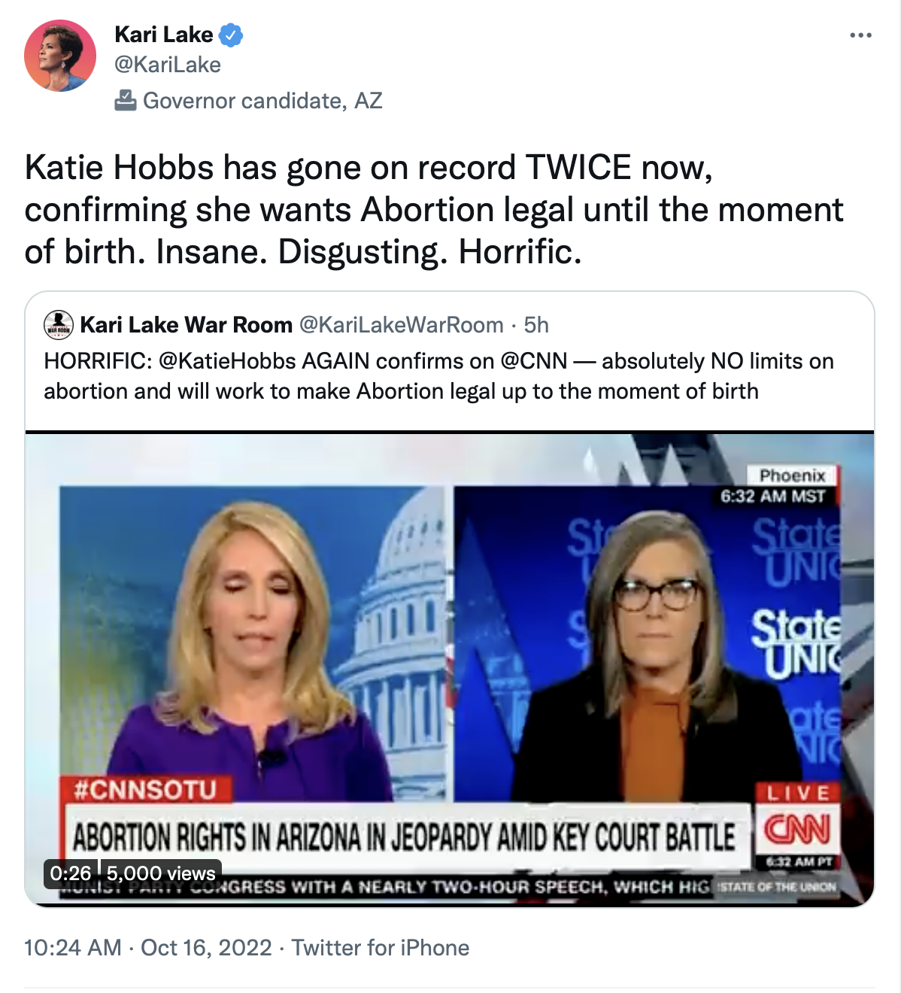This screenshot has width=901, height=993.
Task: Follow the @KatieHobbs mention
Action: [x=227, y=361]
